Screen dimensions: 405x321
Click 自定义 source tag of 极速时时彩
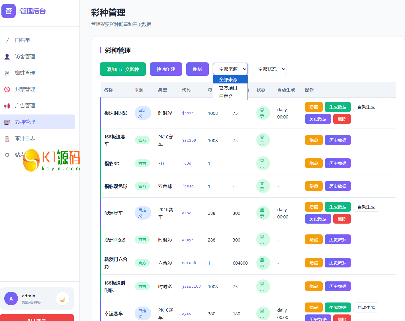tap(143, 113)
